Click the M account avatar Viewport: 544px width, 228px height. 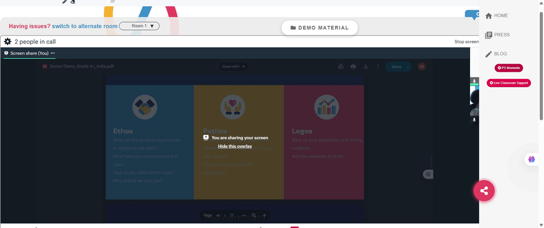(422, 66)
